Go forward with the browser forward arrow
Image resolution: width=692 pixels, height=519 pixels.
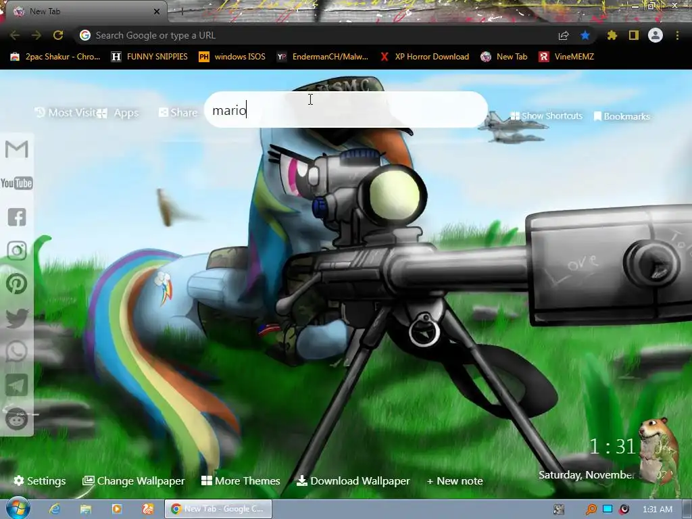(x=36, y=35)
